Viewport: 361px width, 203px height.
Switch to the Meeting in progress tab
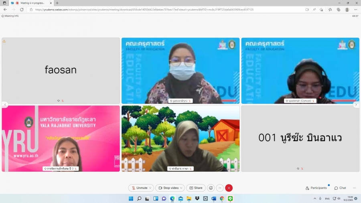pos(31,3)
